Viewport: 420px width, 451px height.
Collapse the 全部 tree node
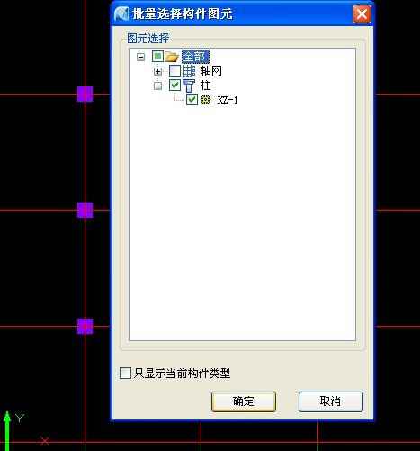point(140,57)
